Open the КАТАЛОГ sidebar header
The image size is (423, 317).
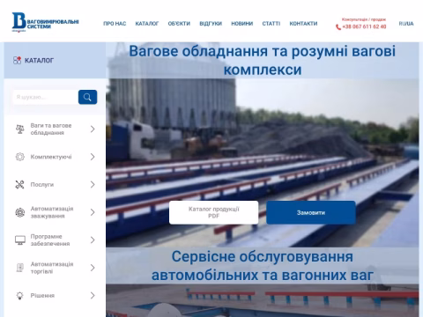(x=55, y=60)
